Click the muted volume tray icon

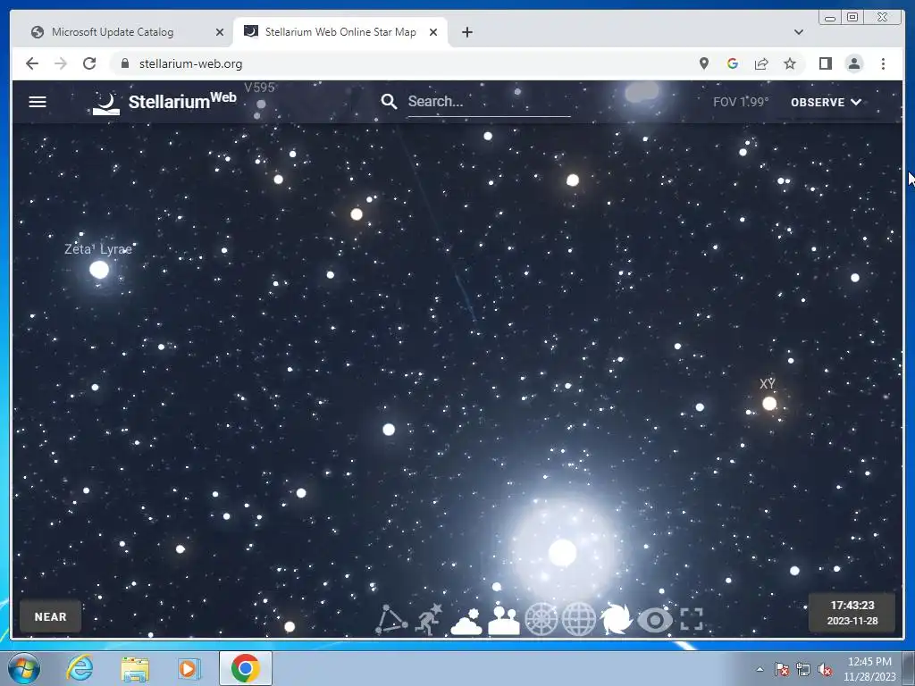tap(825, 669)
